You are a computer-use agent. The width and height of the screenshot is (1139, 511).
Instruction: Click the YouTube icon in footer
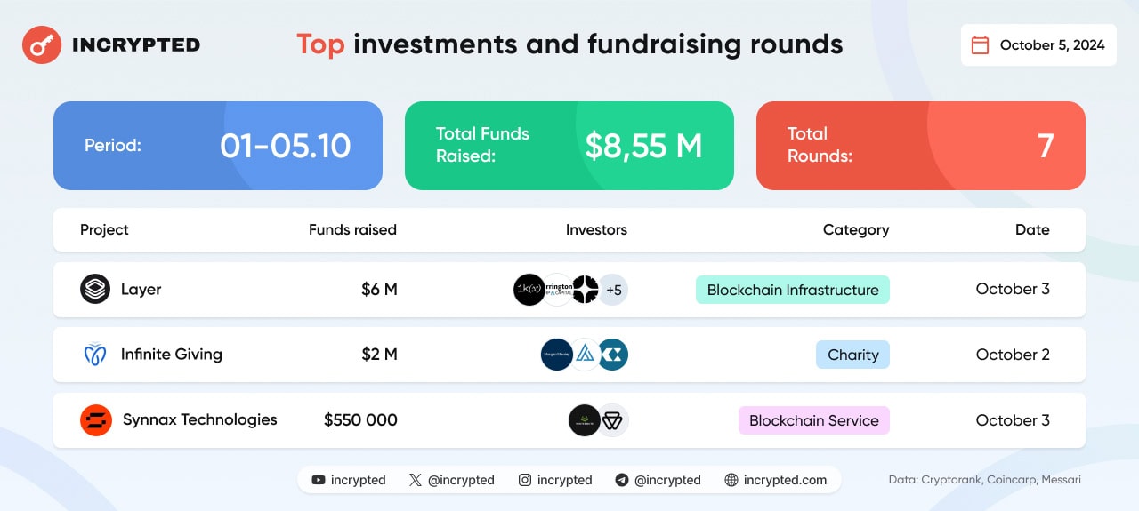(x=319, y=480)
